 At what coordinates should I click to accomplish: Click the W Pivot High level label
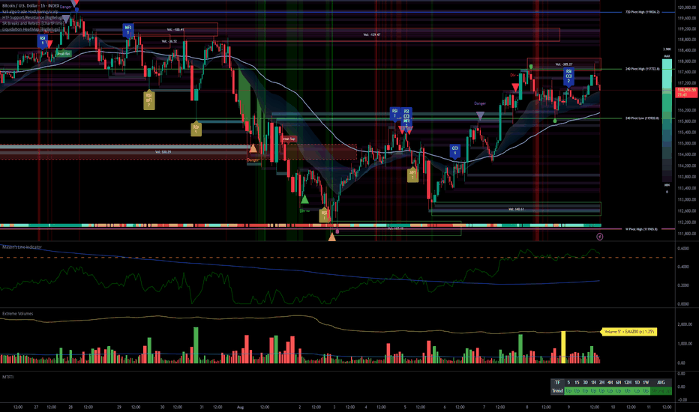tap(641, 229)
